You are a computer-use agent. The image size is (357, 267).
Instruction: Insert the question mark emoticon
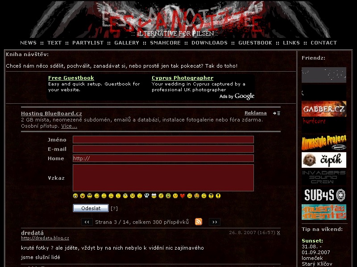pyautogui.click(x=211, y=196)
